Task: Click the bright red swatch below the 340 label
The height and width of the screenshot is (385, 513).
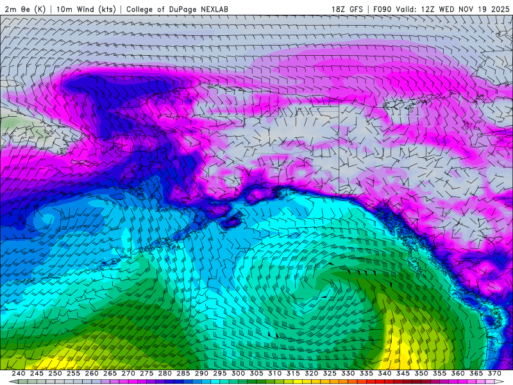Action: tap(380, 382)
